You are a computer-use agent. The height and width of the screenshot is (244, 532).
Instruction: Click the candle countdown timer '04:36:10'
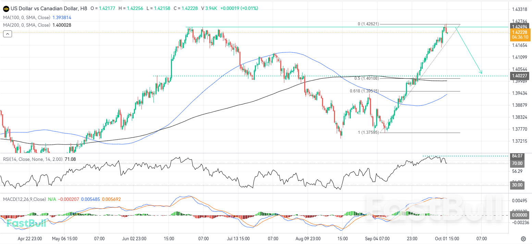pos(520,37)
